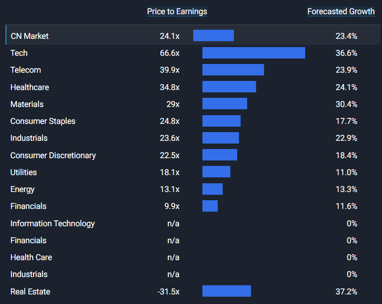Select the Healthcare sector label
Viewport: 382px width, 304px height.
click(x=30, y=87)
